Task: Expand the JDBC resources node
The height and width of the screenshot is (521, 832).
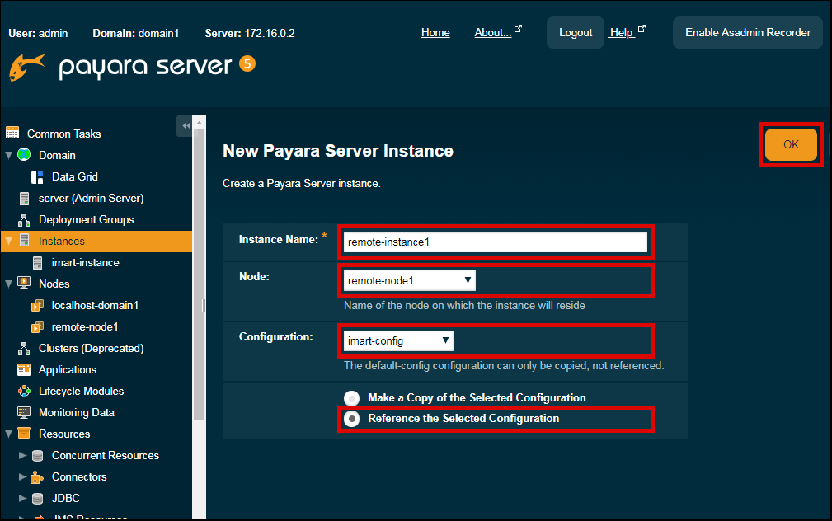Action: click(22, 499)
